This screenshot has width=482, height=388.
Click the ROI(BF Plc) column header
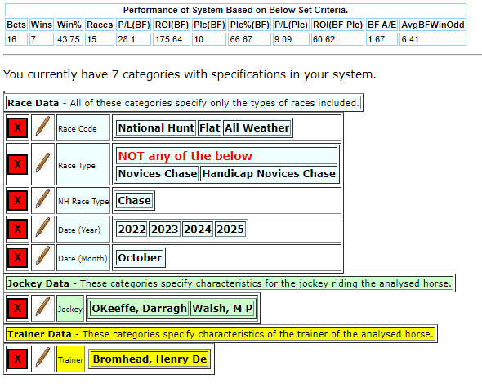coord(337,25)
